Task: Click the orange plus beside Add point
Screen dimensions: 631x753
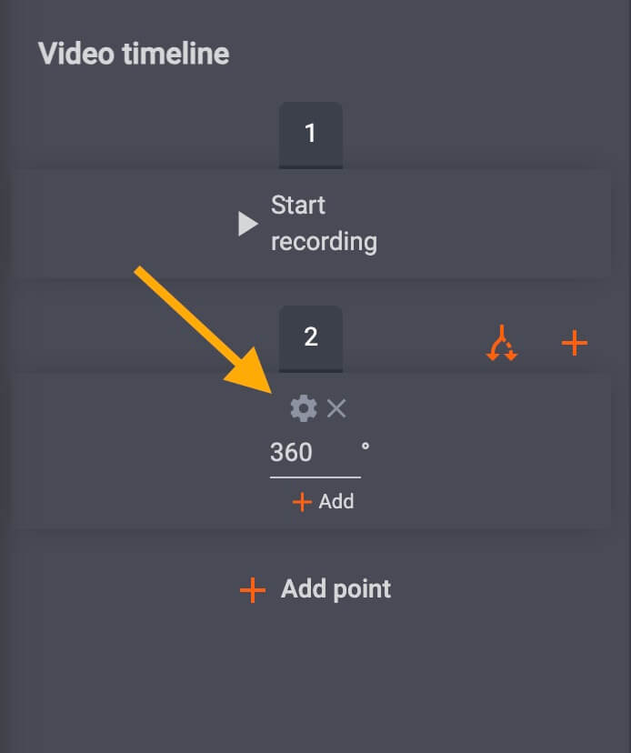Action: (252, 589)
